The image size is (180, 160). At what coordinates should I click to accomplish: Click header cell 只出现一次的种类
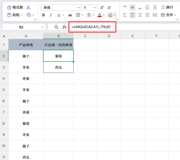(58, 45)
